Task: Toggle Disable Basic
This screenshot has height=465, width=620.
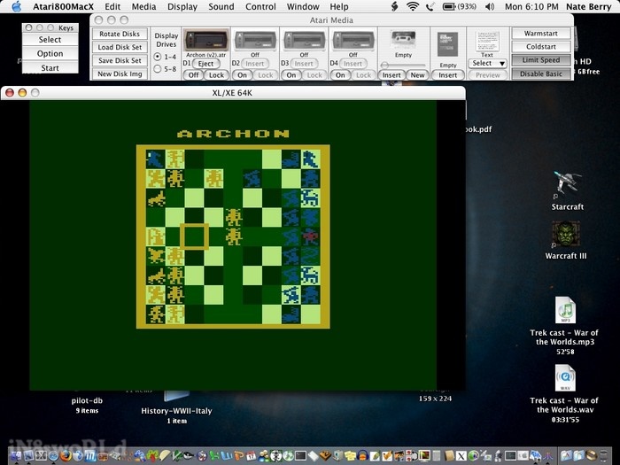Action: tap(541, 74)
